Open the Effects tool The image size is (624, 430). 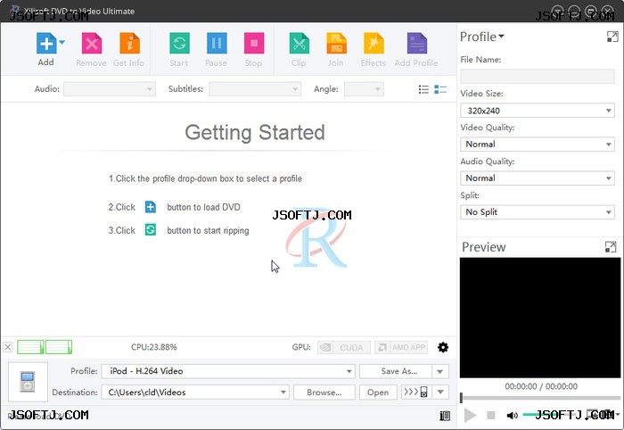[x=374, y=43]
